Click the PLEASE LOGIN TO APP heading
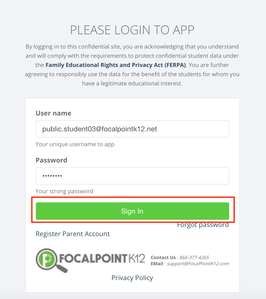Image resolution: width=266 pixels, height=299 pixels. [x=132, y=30]
